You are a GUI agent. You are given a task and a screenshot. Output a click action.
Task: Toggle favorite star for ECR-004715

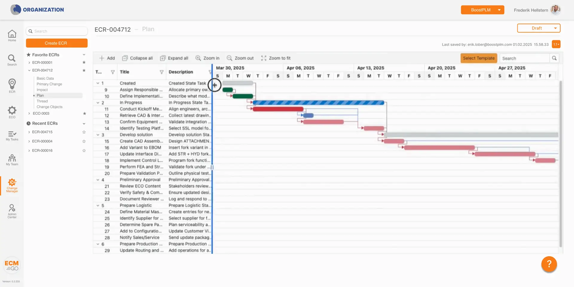[84, 132]
